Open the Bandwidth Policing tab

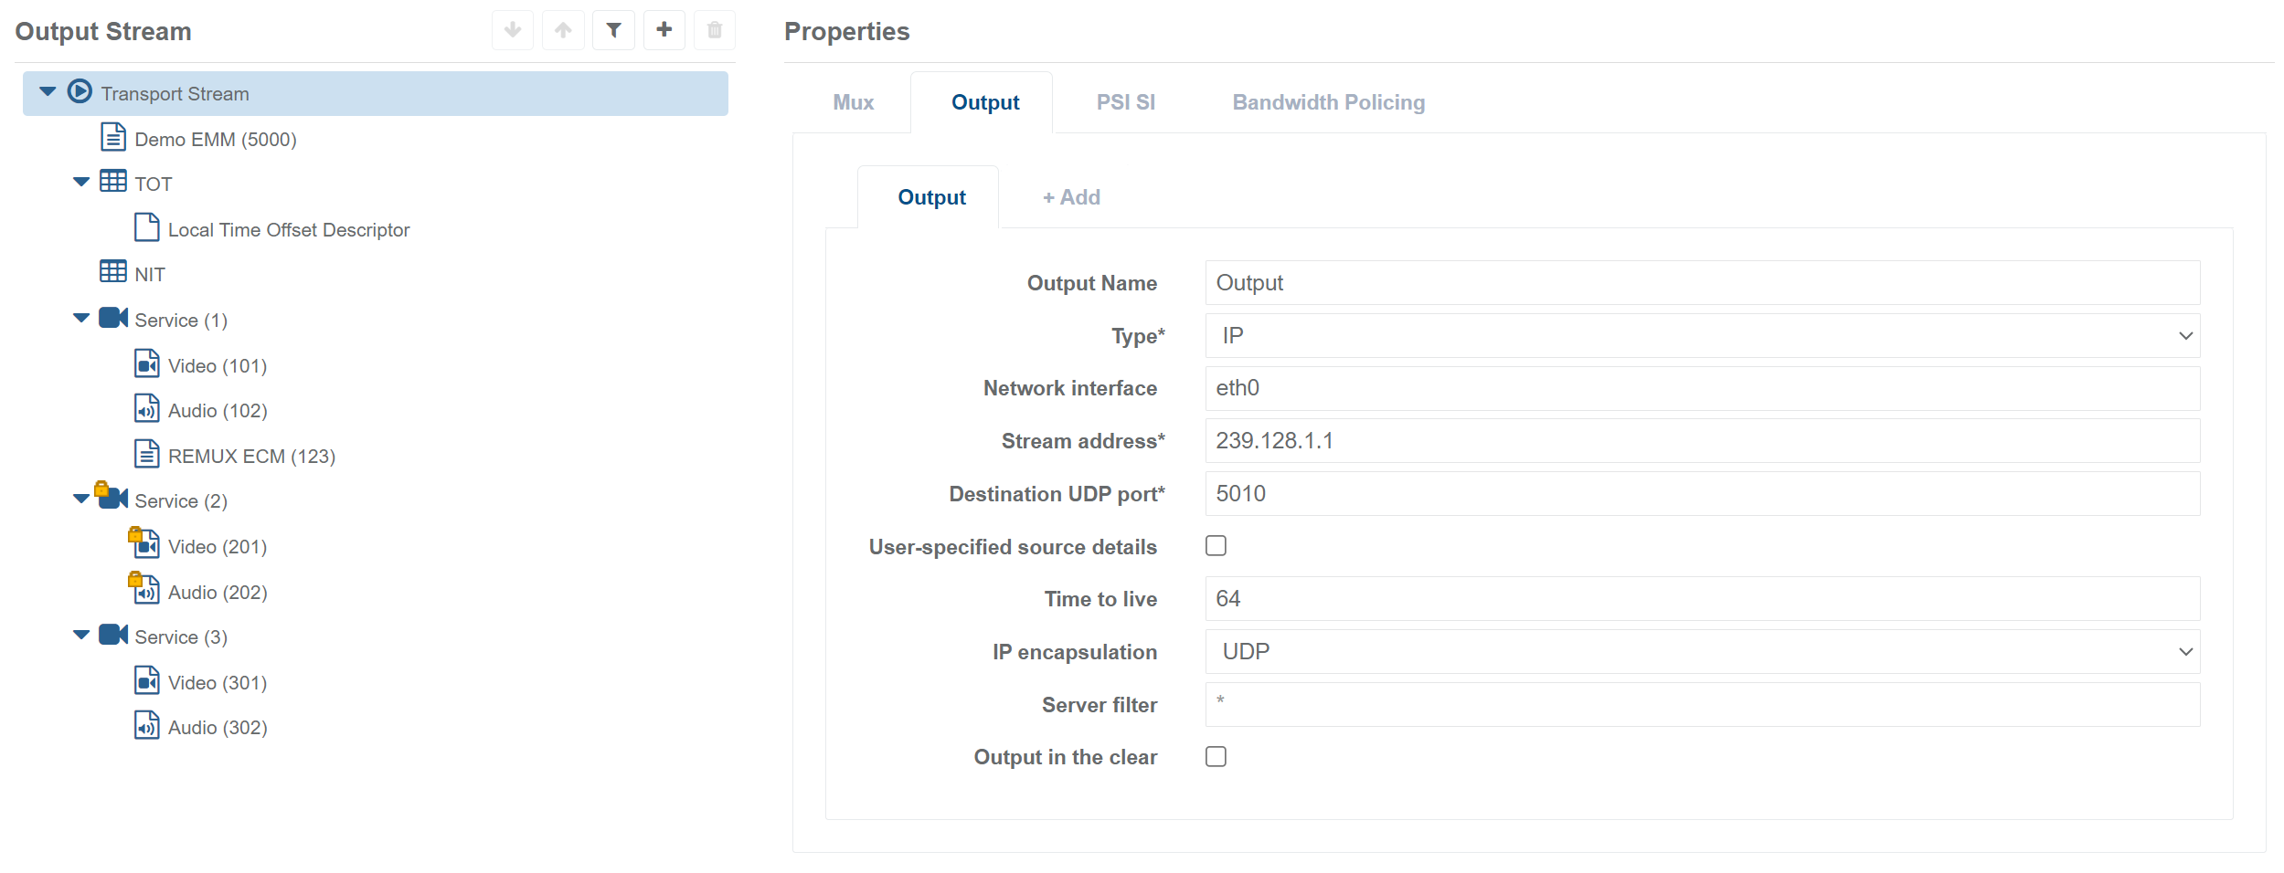1328,102
